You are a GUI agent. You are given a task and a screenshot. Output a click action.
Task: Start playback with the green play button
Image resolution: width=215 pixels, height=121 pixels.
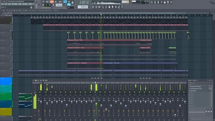[x=46, y=5]
